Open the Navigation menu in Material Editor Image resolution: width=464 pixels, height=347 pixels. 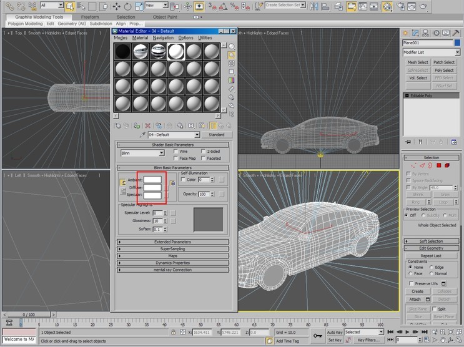coord(164,38)
